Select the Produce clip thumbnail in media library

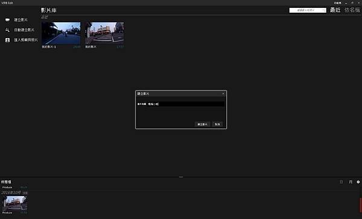[14, 203]
